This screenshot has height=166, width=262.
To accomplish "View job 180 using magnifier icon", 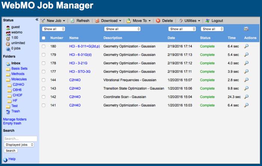I will coord(246,46).
